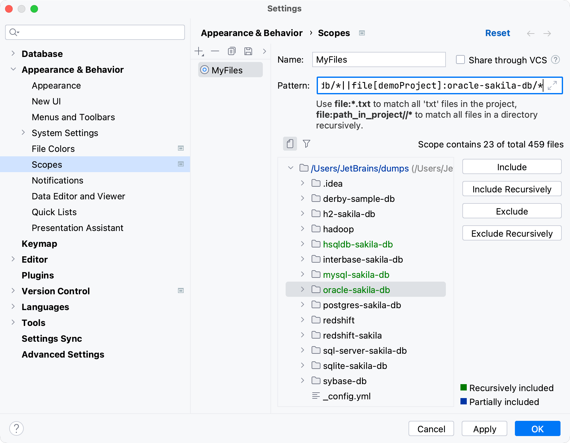
Task: Click the add new scope plus icon
Action: (199, 51)
